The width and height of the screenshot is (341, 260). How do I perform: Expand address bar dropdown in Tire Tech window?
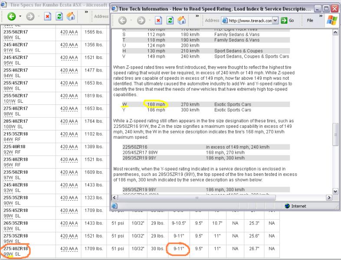(x=276, y=20)
